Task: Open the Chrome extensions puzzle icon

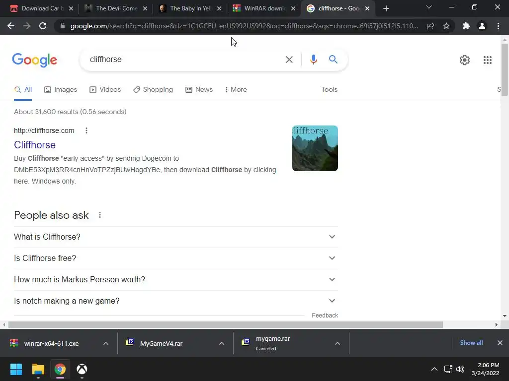Action: tap(466, 26)
